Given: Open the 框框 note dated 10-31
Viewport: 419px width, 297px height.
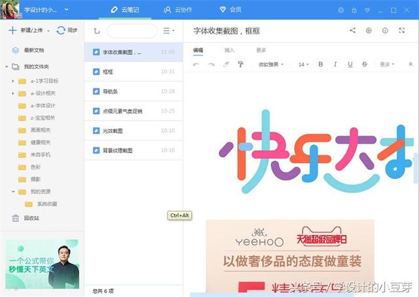Looking at the screenshot, I should [x=134, y=71].
